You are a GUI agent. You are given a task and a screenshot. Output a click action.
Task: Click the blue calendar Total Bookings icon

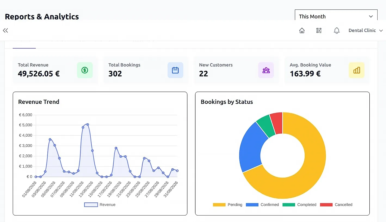click(175, 70)
